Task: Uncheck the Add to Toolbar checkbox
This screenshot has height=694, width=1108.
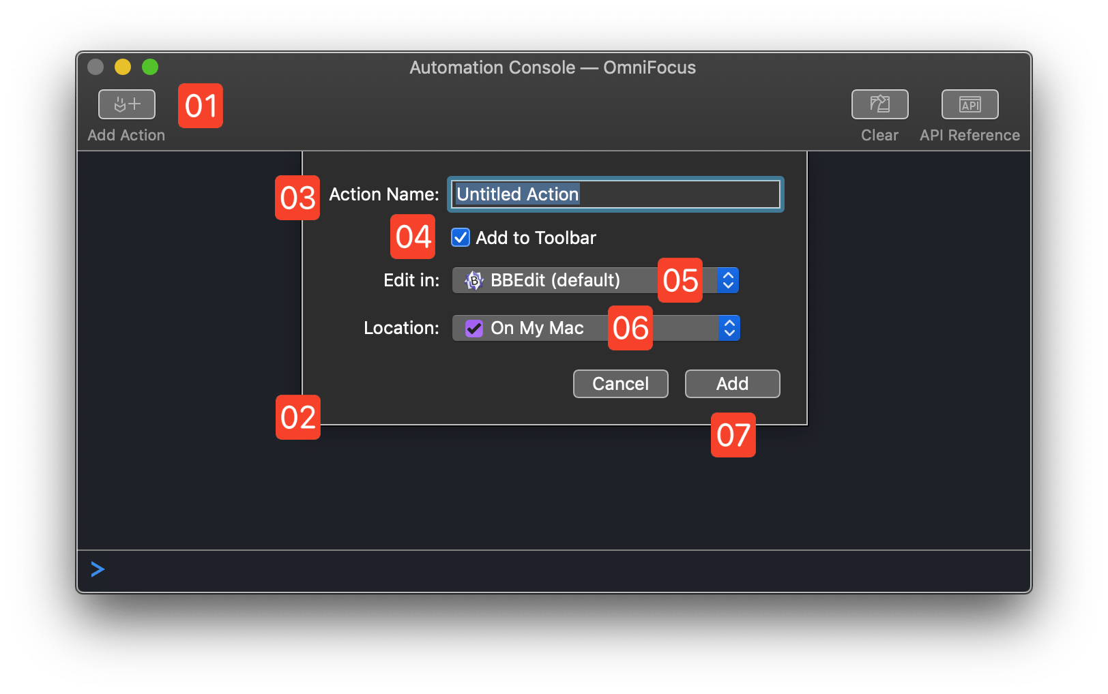Action: click(461, 237)
